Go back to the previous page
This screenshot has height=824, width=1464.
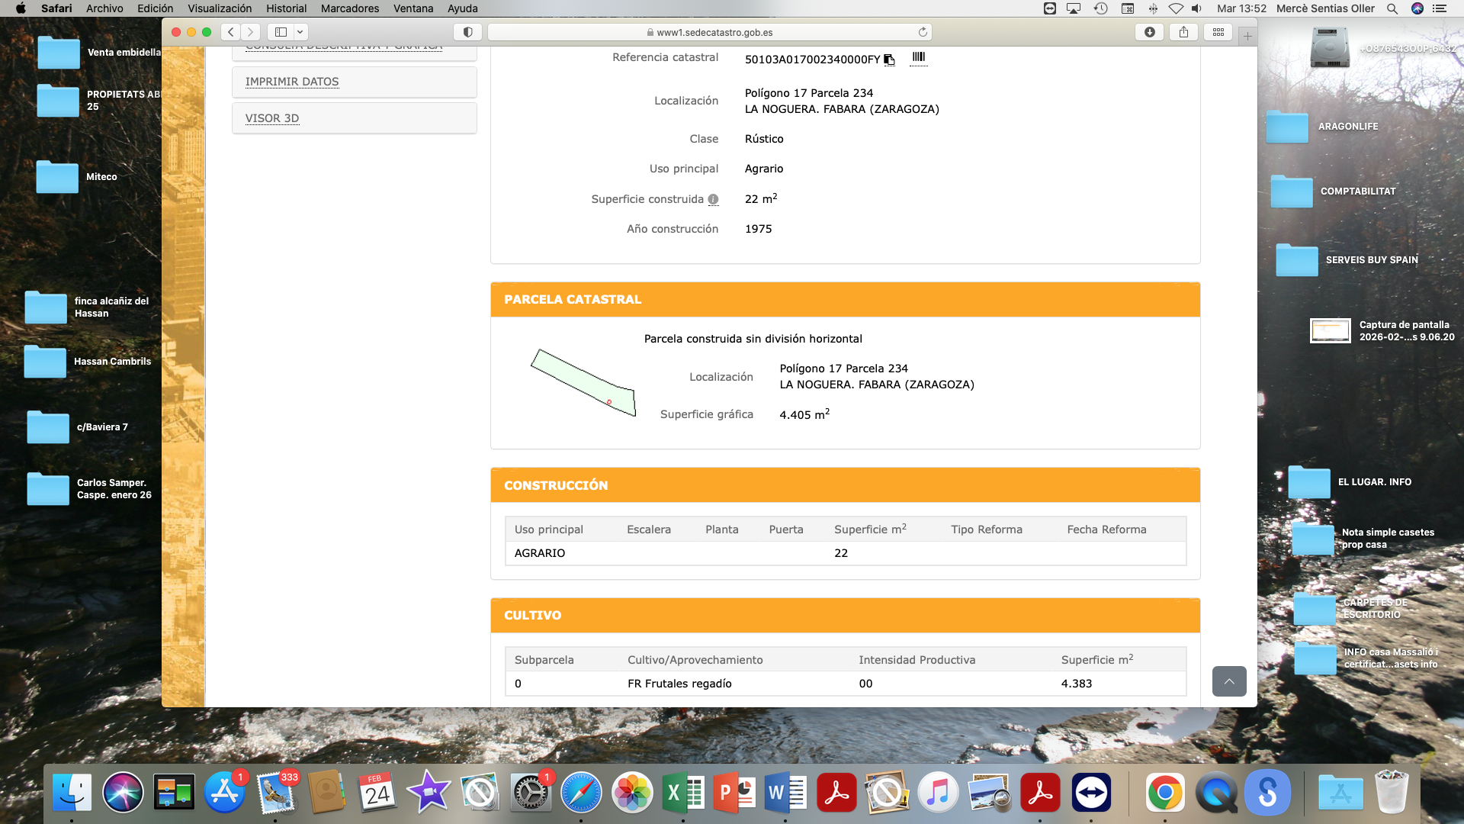tap(231, 32)
